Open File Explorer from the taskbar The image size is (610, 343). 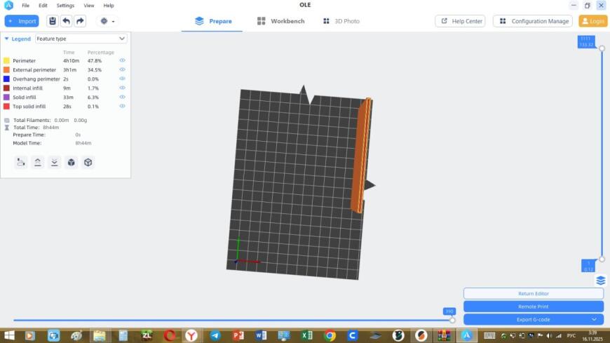(100, 335)
